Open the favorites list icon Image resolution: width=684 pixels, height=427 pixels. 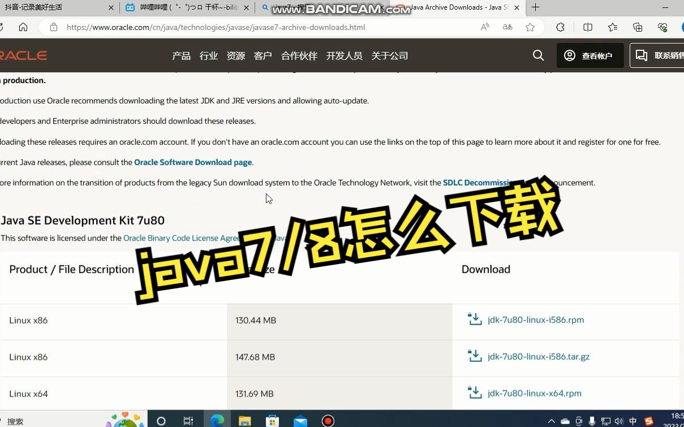(613, 27)
